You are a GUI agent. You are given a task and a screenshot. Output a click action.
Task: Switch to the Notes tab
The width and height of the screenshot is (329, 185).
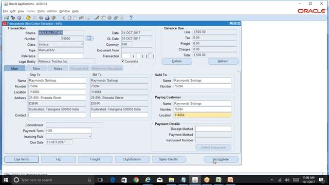click(x=58, y=68)
